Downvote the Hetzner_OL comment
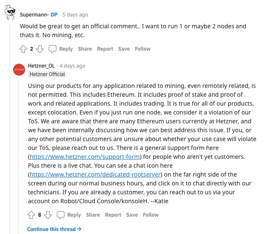The width and height of the screenshot is (270, 234). coord(48,215)
